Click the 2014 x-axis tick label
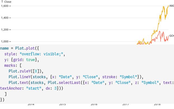 (31, 104)
